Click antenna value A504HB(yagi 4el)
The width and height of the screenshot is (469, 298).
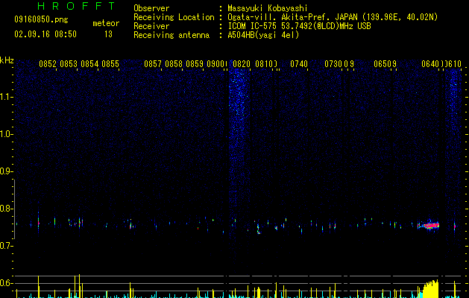263,35
